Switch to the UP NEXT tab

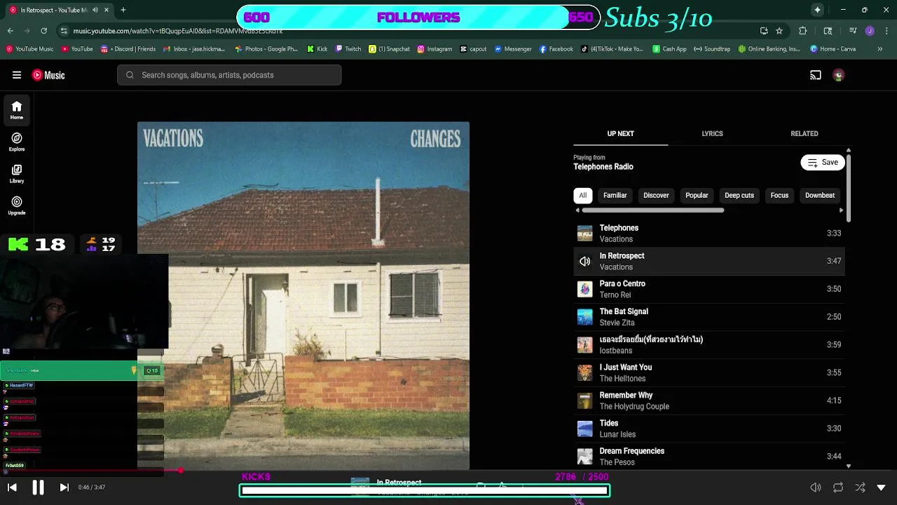click(620, 133)
